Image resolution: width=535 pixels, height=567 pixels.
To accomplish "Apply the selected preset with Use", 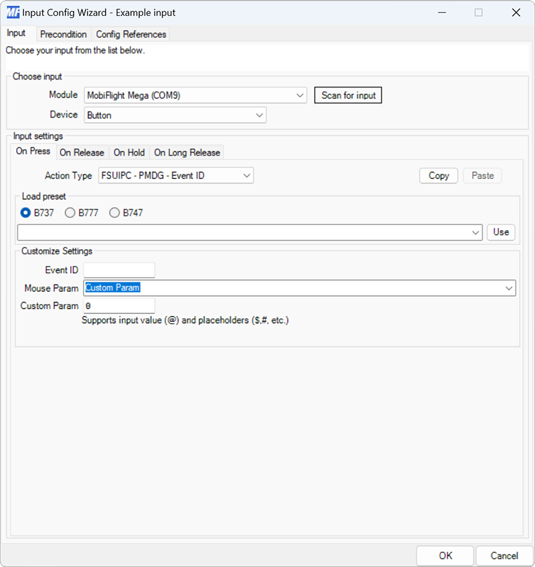I will 501,232.
